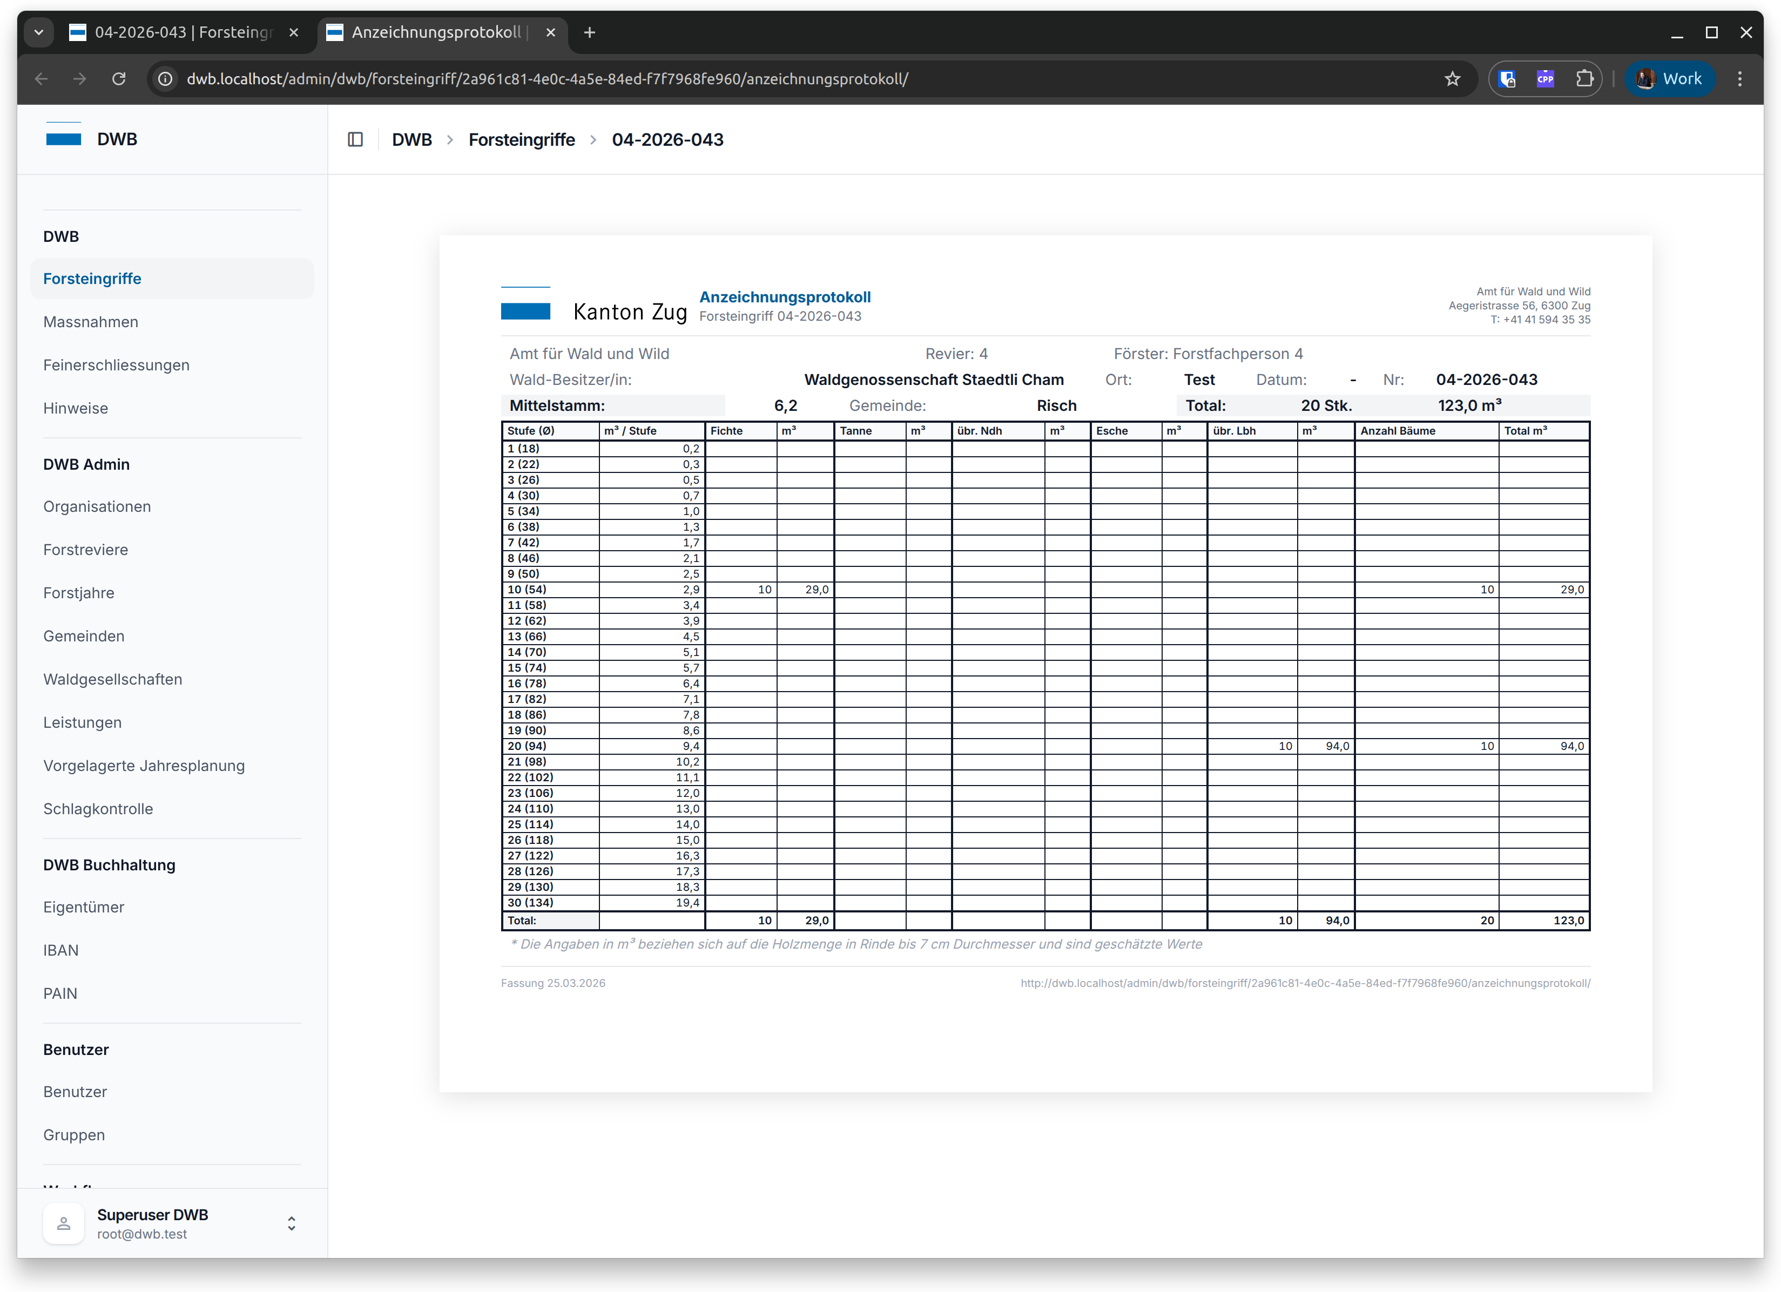The width and height of the screenshot is (1781, 1292).
Task: Go to Forsteingriffe breadcrumb link
Action: coord(522,140)
